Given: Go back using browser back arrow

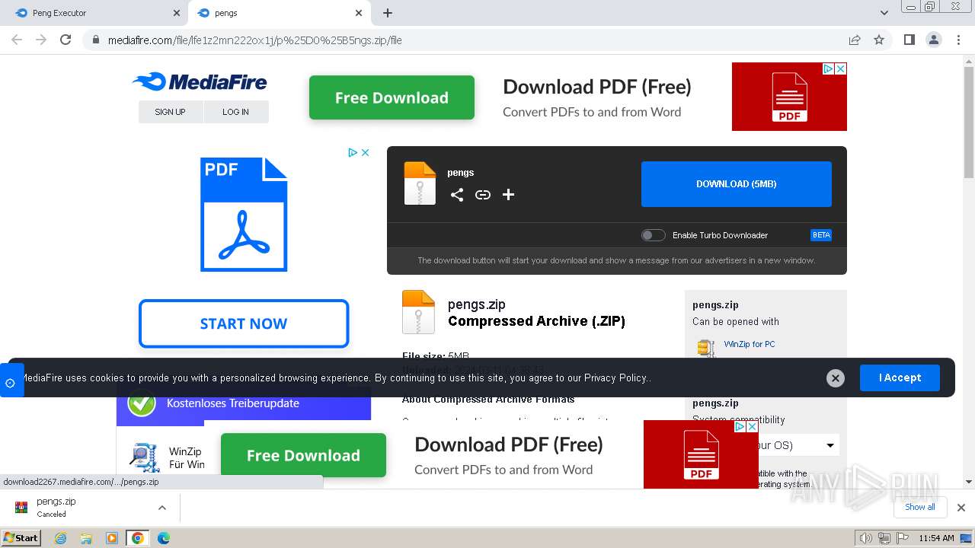Looking at the screenshot, I should tap(17, 40).
